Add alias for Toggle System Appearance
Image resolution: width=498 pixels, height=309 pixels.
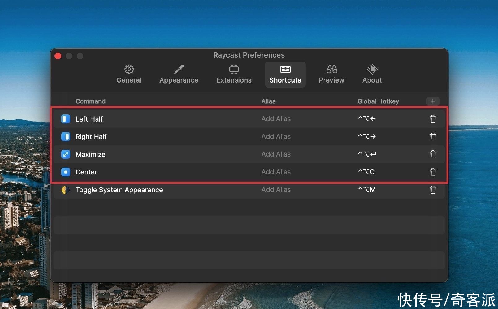276,189
